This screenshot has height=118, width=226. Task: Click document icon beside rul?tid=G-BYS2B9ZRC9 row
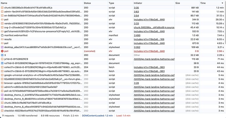click(2, 63)
